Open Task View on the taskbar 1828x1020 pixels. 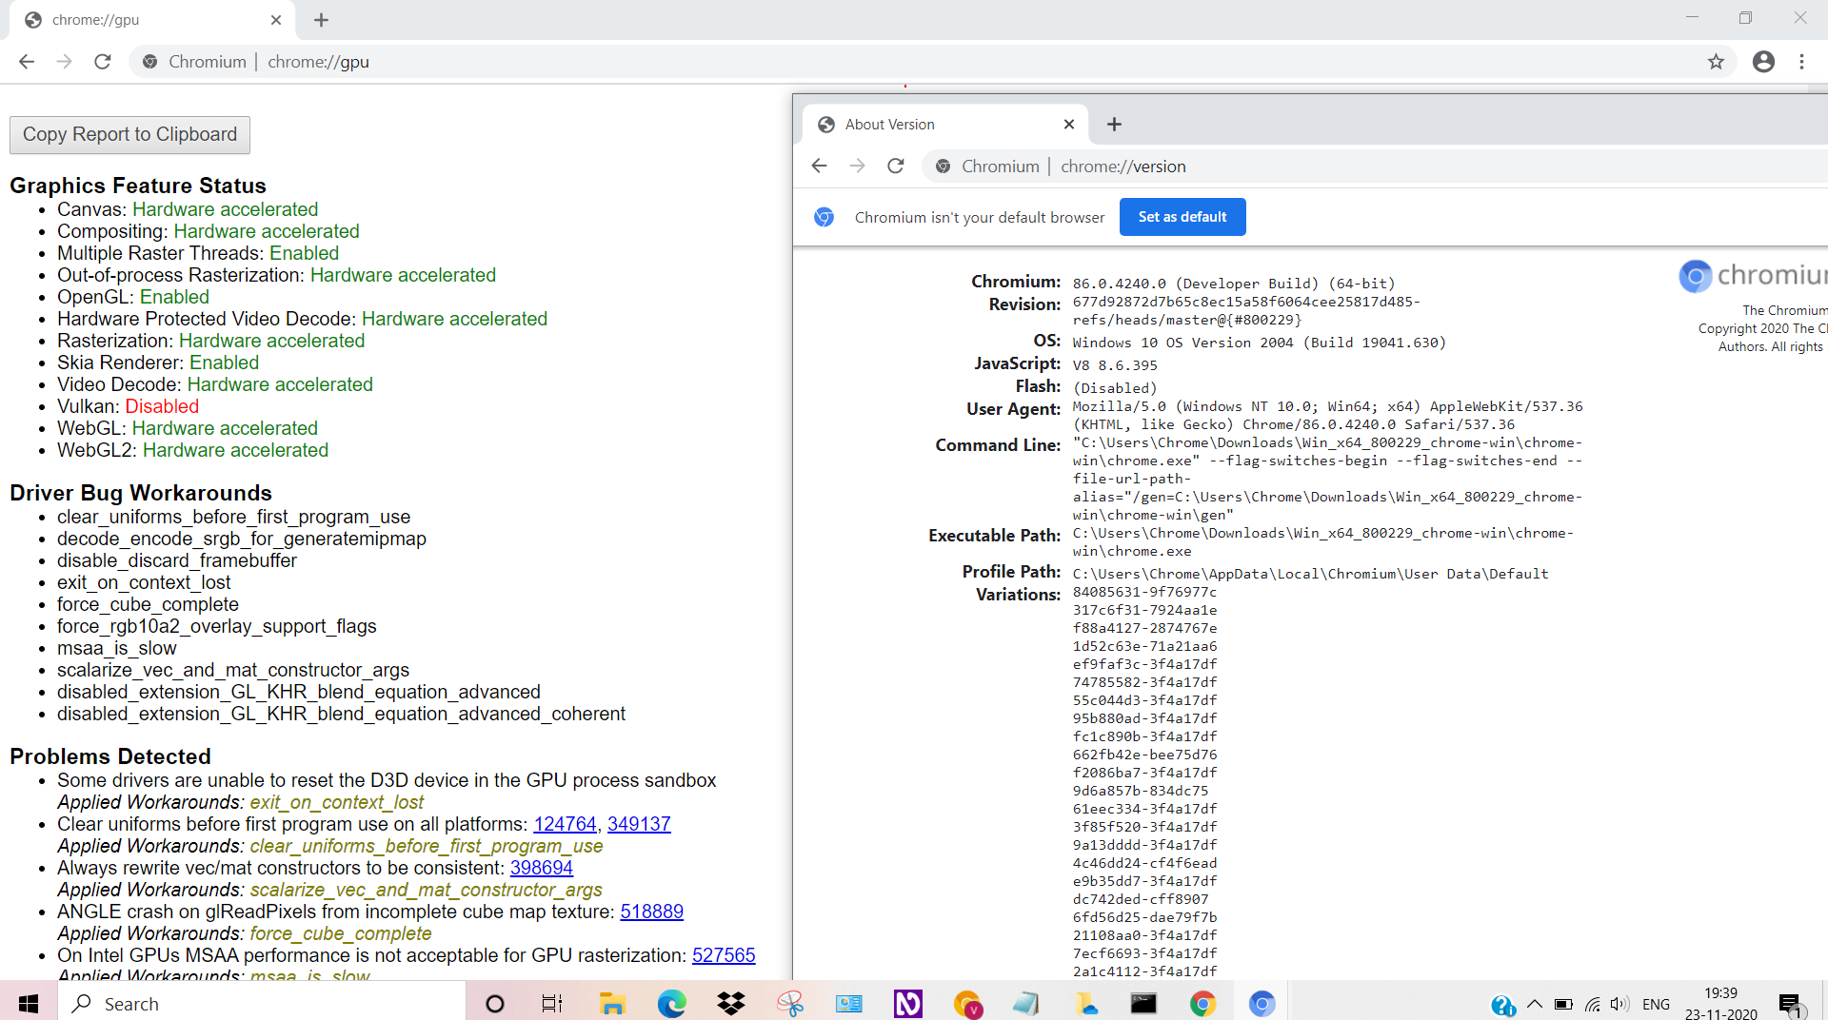(x=552, y=1004)
